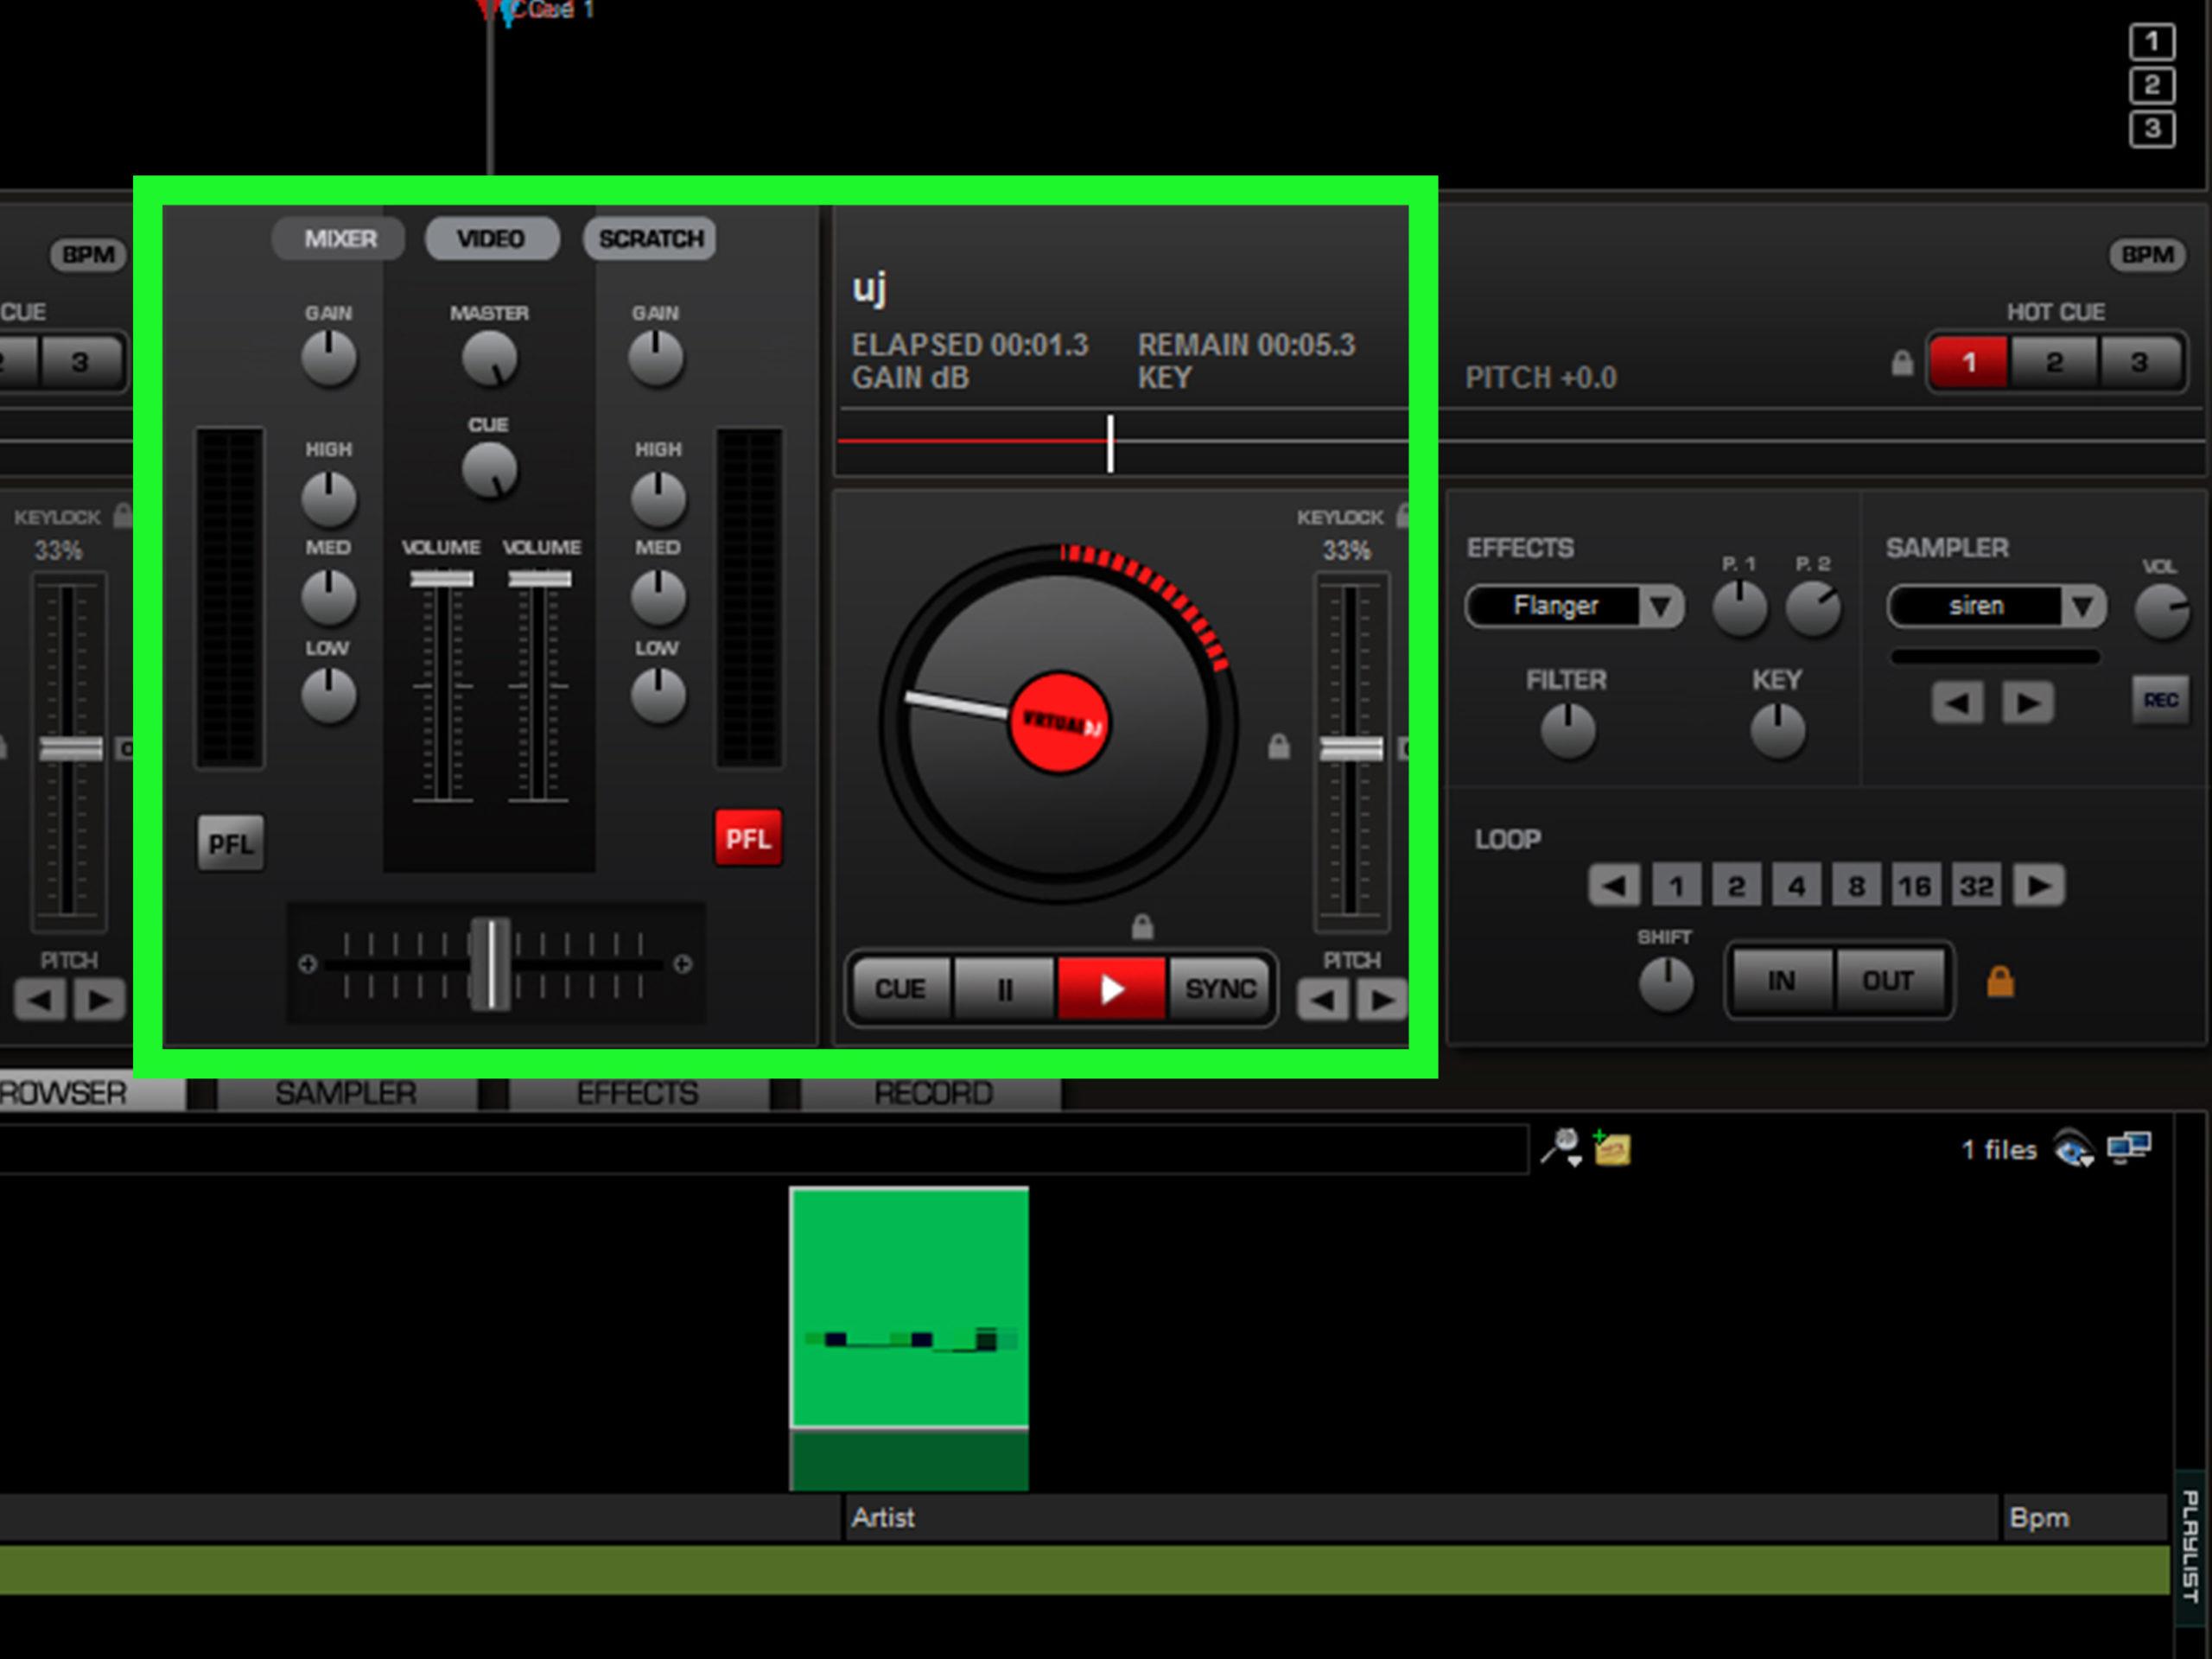Click the search magnifier icon
The width and height of the screenshot is (2212, 1659).
[1562, 1147]
